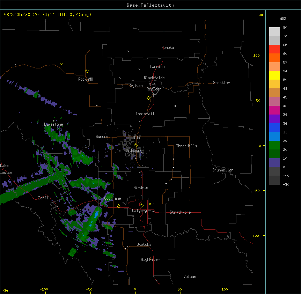Click the ThreeHills town label
301x294 pixels.
click(186, 146)
